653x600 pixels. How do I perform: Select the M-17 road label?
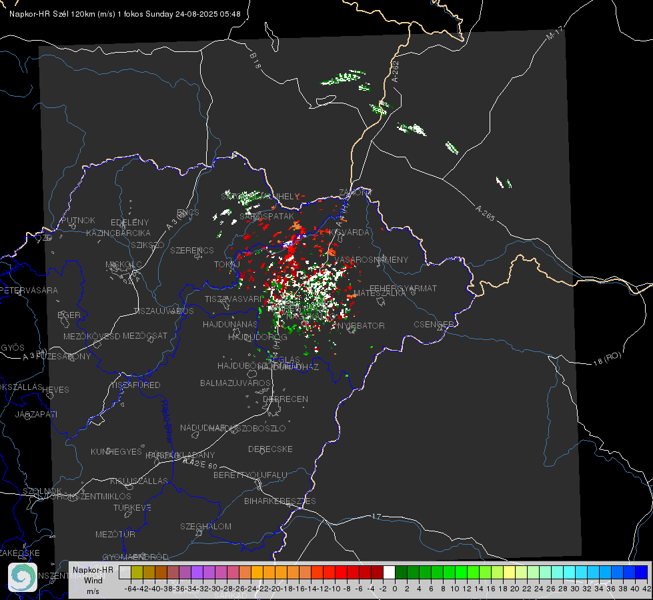click(x=555, y=33)
